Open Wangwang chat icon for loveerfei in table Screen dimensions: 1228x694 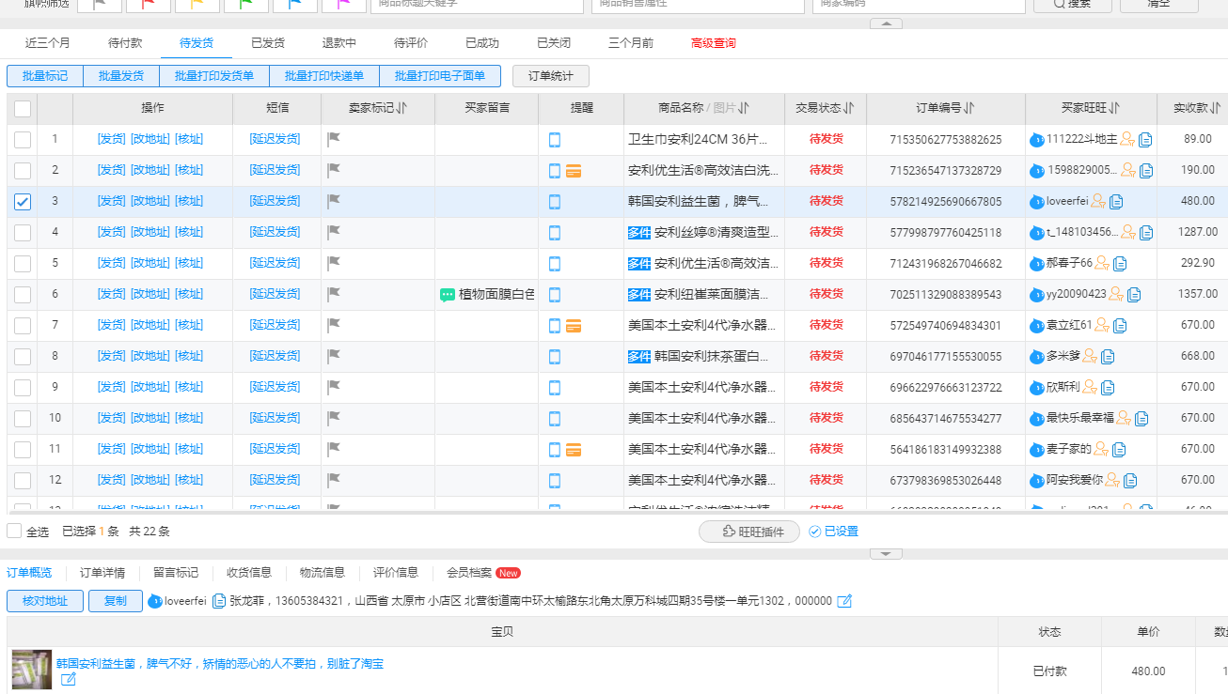(x=1037, y=202)
